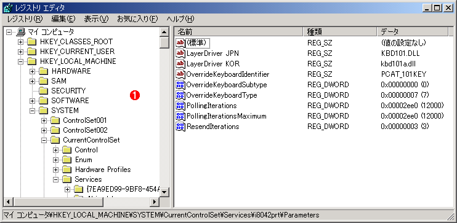Click the vertical scrollbar thumb in tree
Image resolution: width=457 pixels, height=223 pixels.
(x=164, y=42)
